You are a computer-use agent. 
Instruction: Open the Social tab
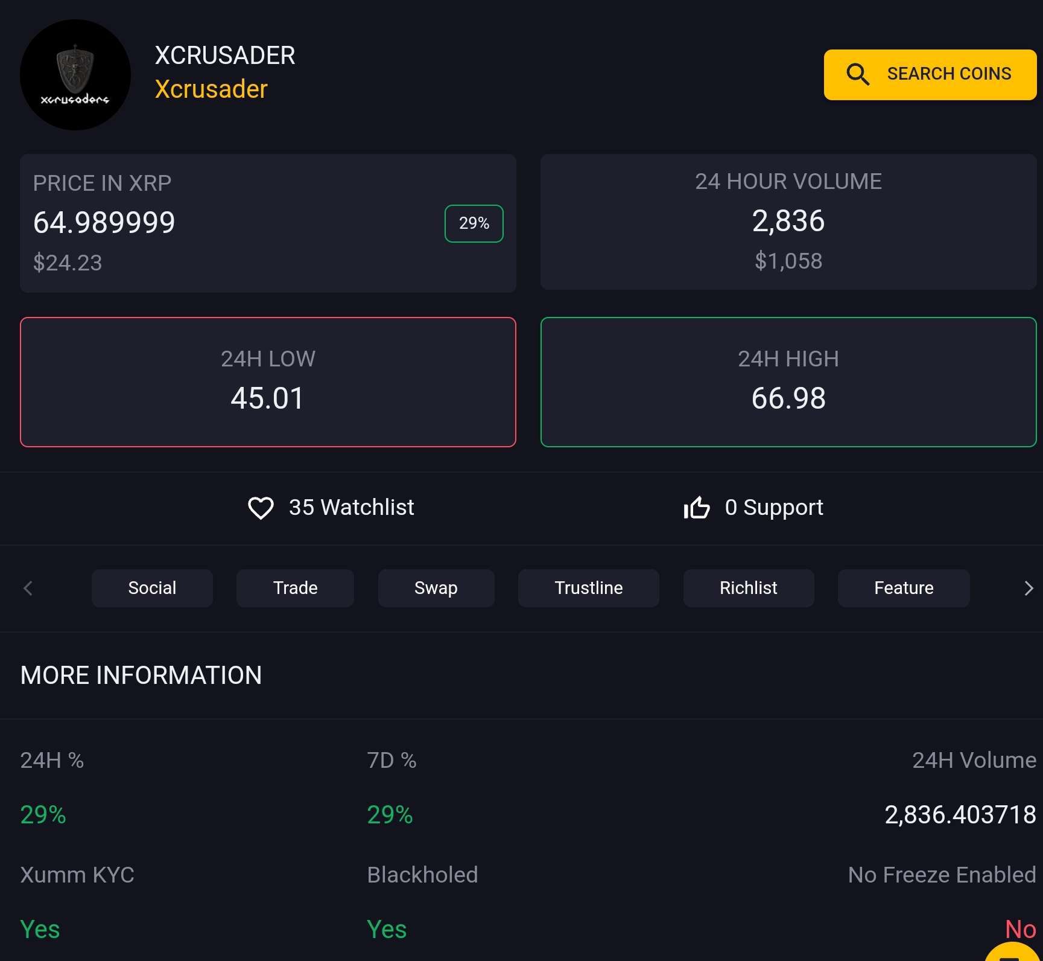click(x=152, y=588)
